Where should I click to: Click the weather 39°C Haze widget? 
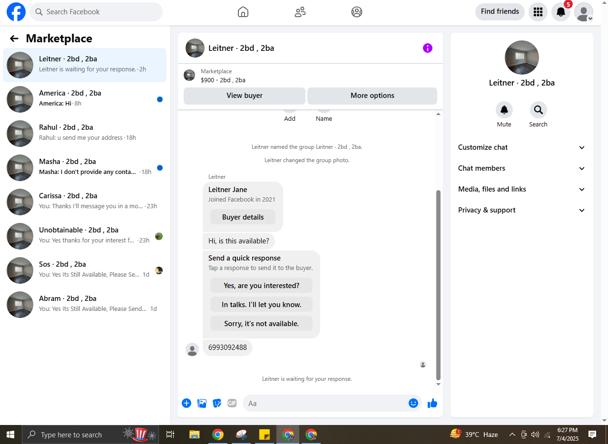[x=473, y=434]
